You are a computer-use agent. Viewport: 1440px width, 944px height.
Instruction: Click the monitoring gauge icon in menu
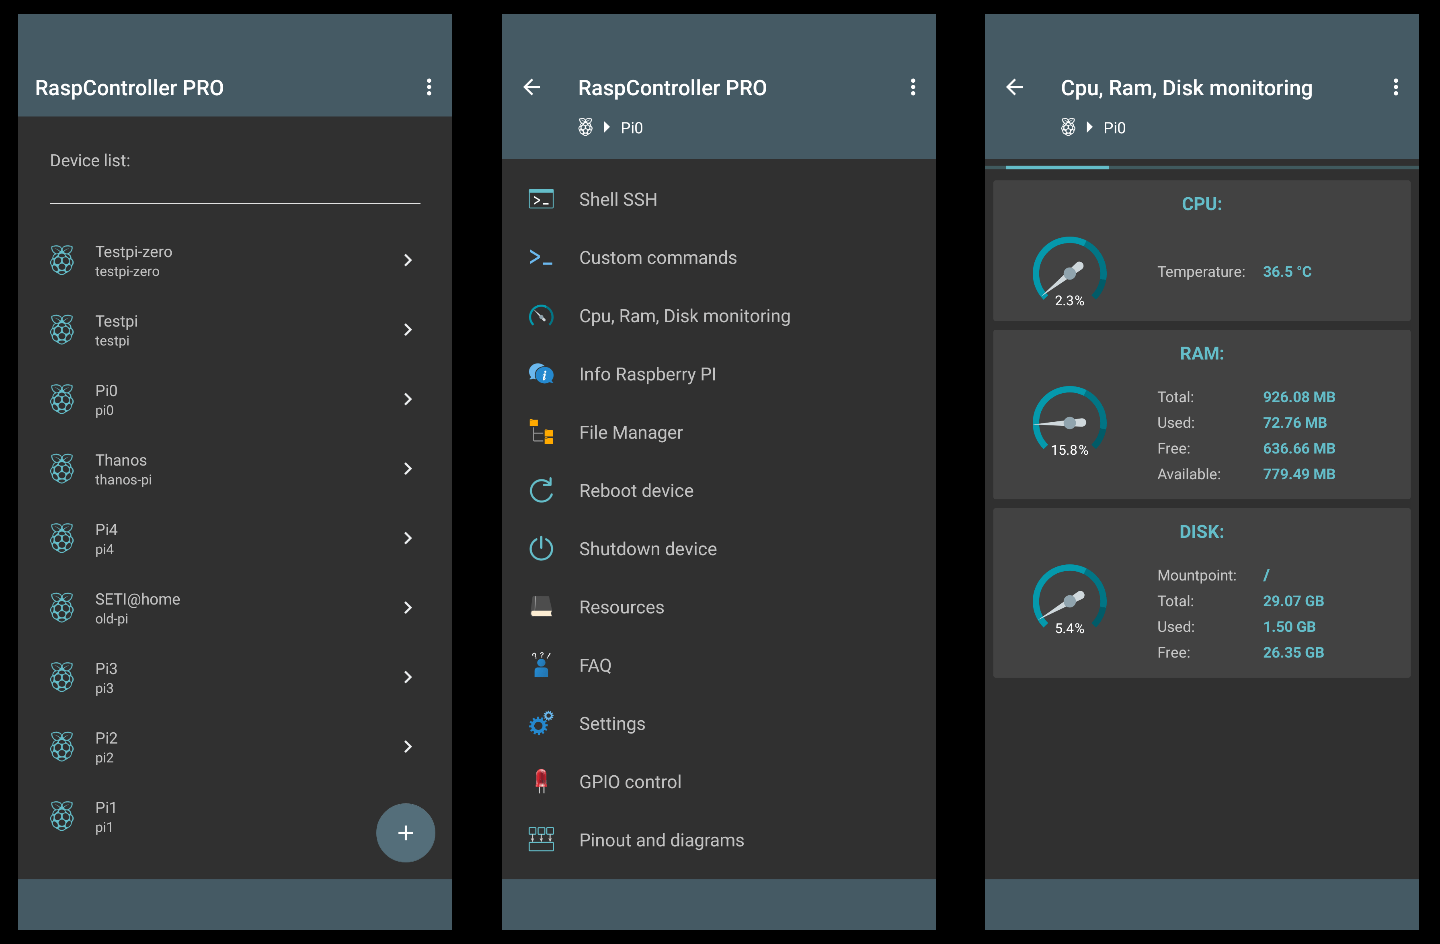pos(541,316)
